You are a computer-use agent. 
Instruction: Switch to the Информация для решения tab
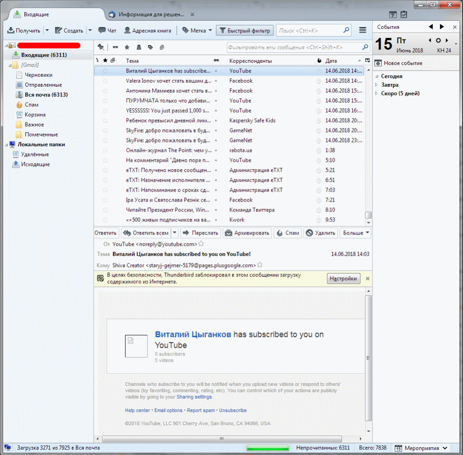tap(150, 14)
